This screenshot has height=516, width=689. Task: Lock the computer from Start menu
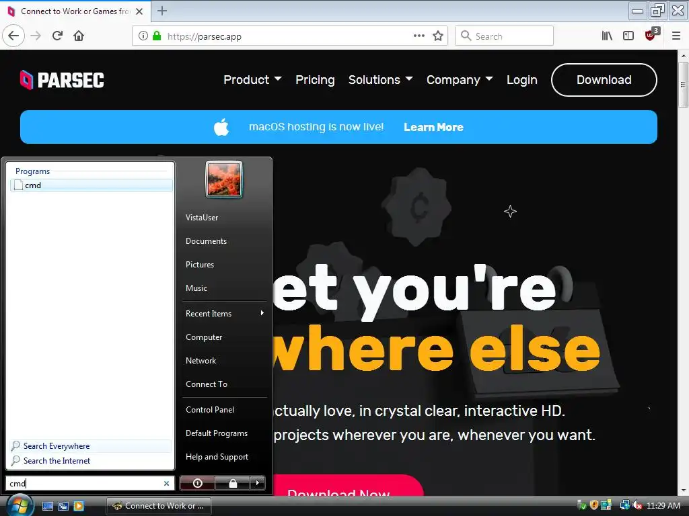(x=232, y=483)
